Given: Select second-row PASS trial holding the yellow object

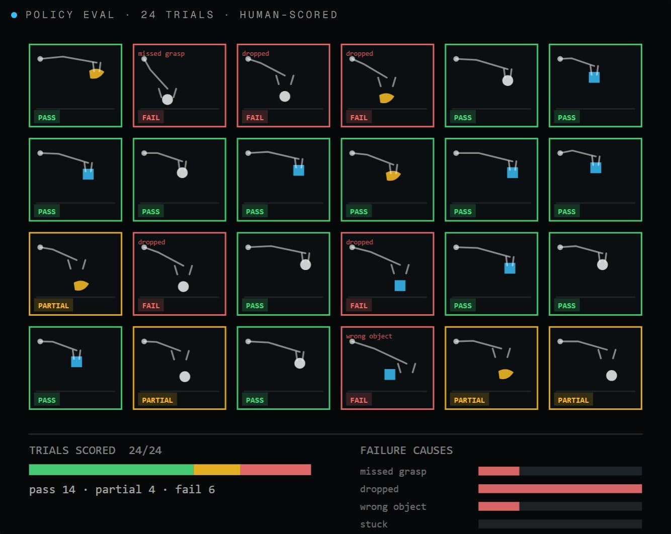Looking at the screenshot, I should [387, 180].
